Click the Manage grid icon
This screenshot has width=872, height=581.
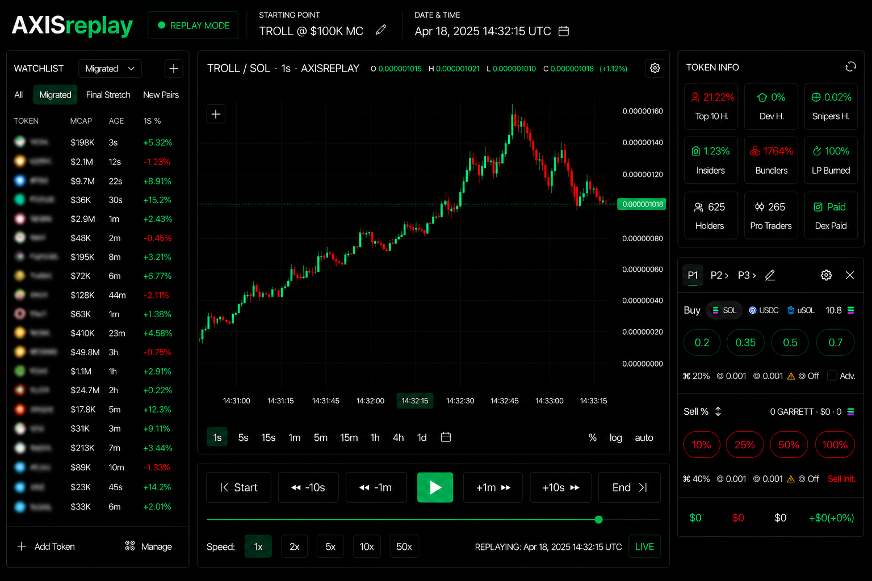click(x=130, y=546)
